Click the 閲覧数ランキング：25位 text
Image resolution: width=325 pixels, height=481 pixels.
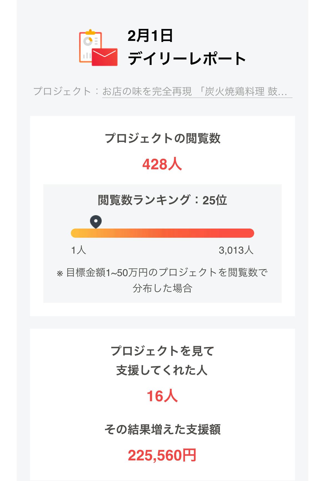pyautogui.click(x=162, y=200)
